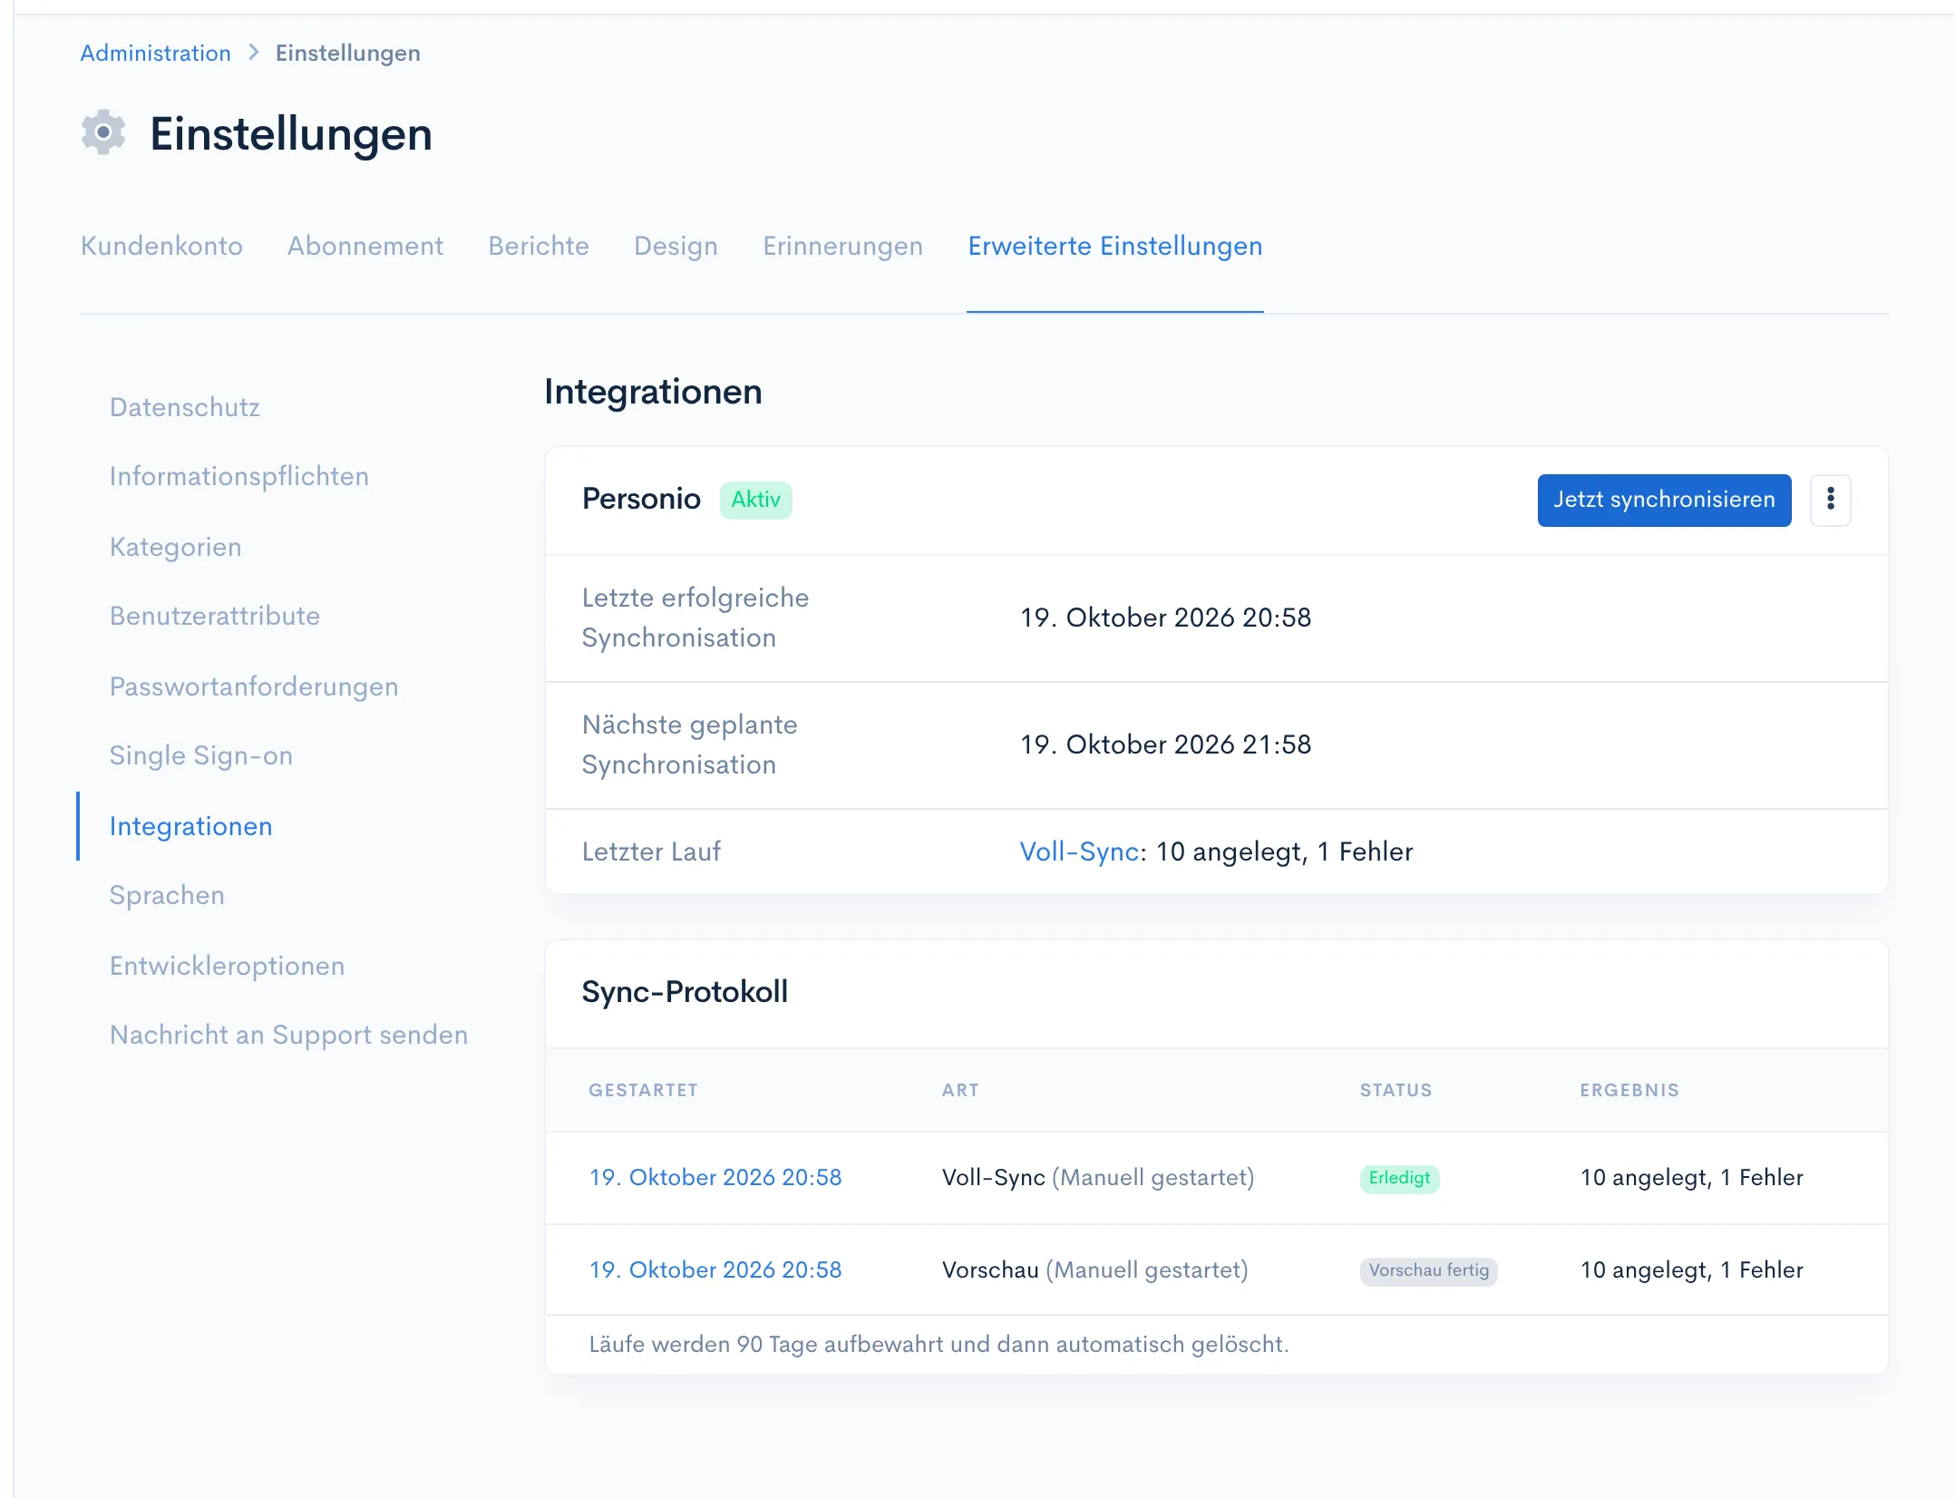The width and height of the screenshot is (1955, 1498).
Task: Open the Personio three-dot options menu
Action: click(x=1830, y=500)
